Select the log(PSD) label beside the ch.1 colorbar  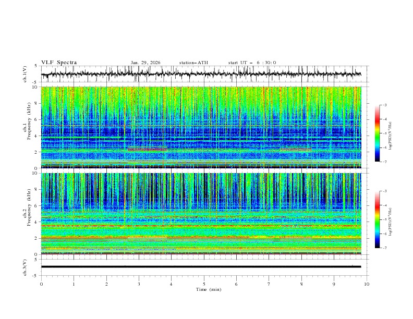pyautogui.click(x=391, y=136)
